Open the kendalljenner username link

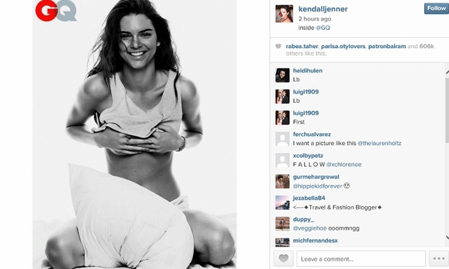tap(323, 9)
